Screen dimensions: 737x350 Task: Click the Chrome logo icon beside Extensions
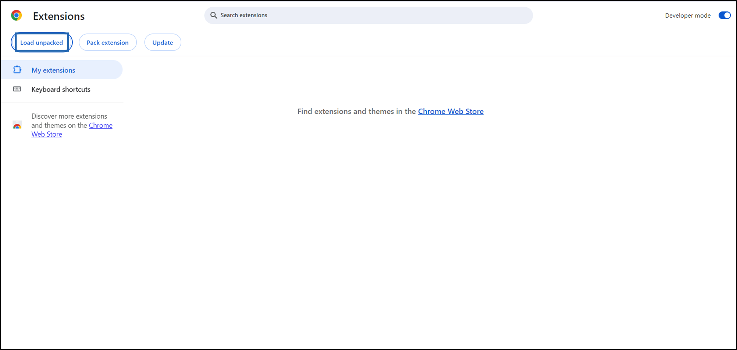point(17,15)
